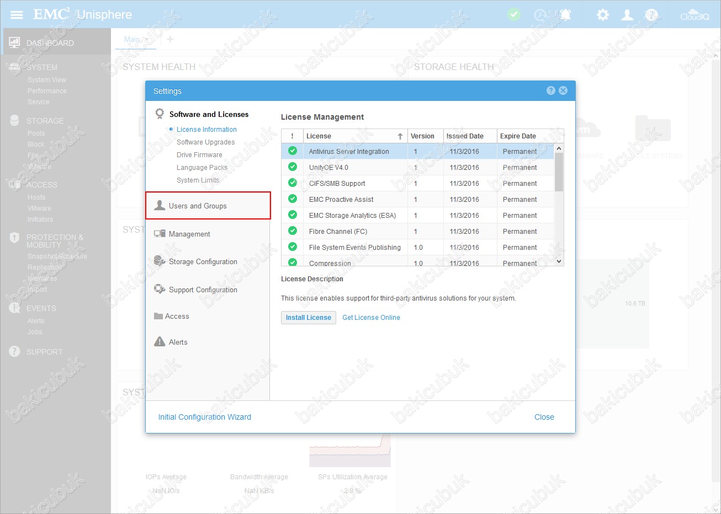Click the Users and Groups person icon
Image resolution: width=721 pixels, height=514 pixels.
point(160,205)
